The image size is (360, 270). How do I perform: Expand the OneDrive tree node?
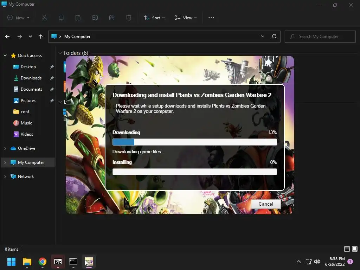point(5,149)
